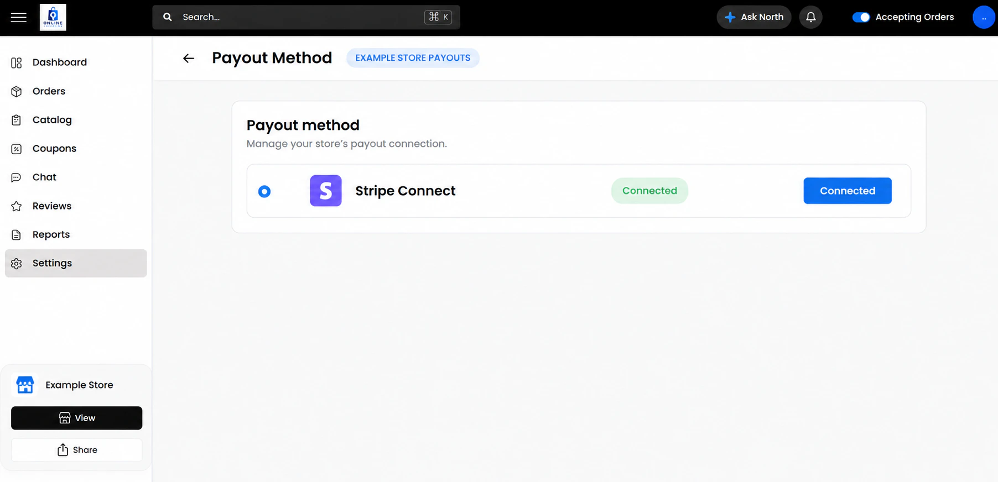Viewport: 998px width, 482px height.
Task: Click the Example Store storefront icon
Action: point(25,385)
